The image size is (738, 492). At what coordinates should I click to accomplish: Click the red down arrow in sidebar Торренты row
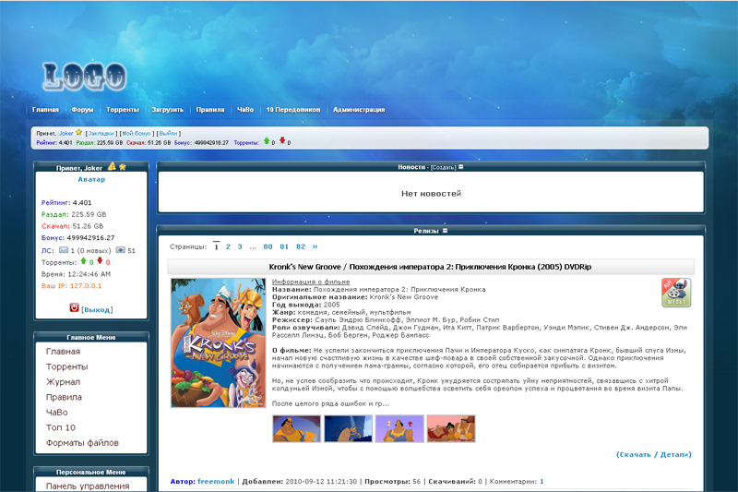pos(100,260)
